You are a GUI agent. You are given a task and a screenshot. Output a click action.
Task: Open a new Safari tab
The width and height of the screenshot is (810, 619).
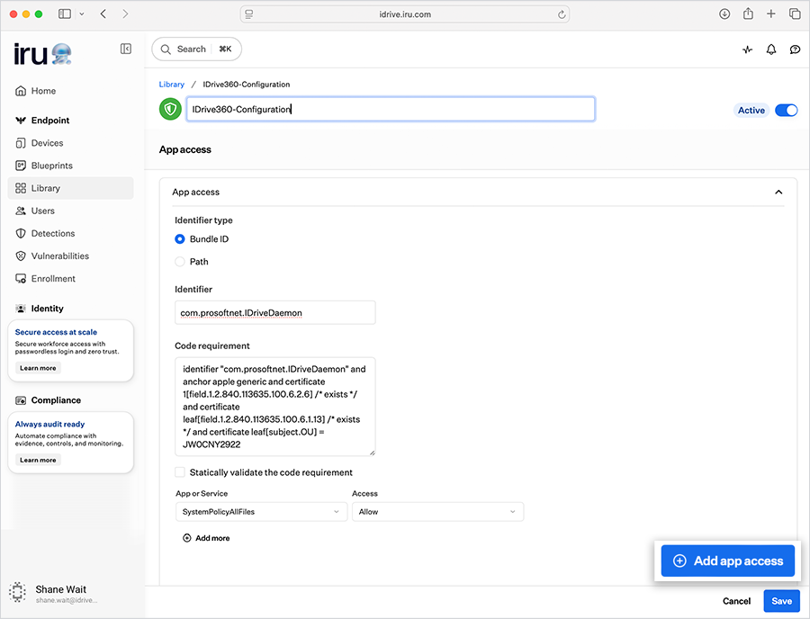click(x=770, y=13)
